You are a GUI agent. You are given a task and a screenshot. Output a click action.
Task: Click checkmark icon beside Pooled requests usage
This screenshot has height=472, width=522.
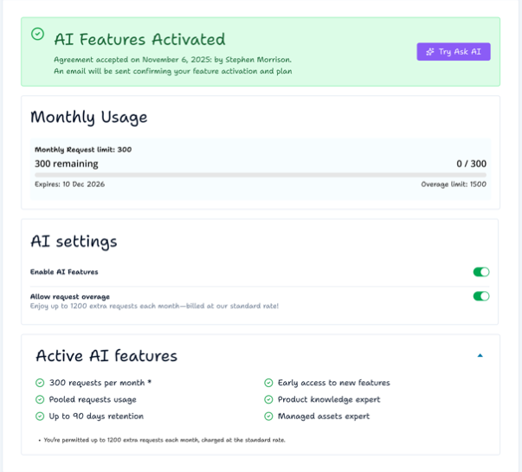(40, 399)
